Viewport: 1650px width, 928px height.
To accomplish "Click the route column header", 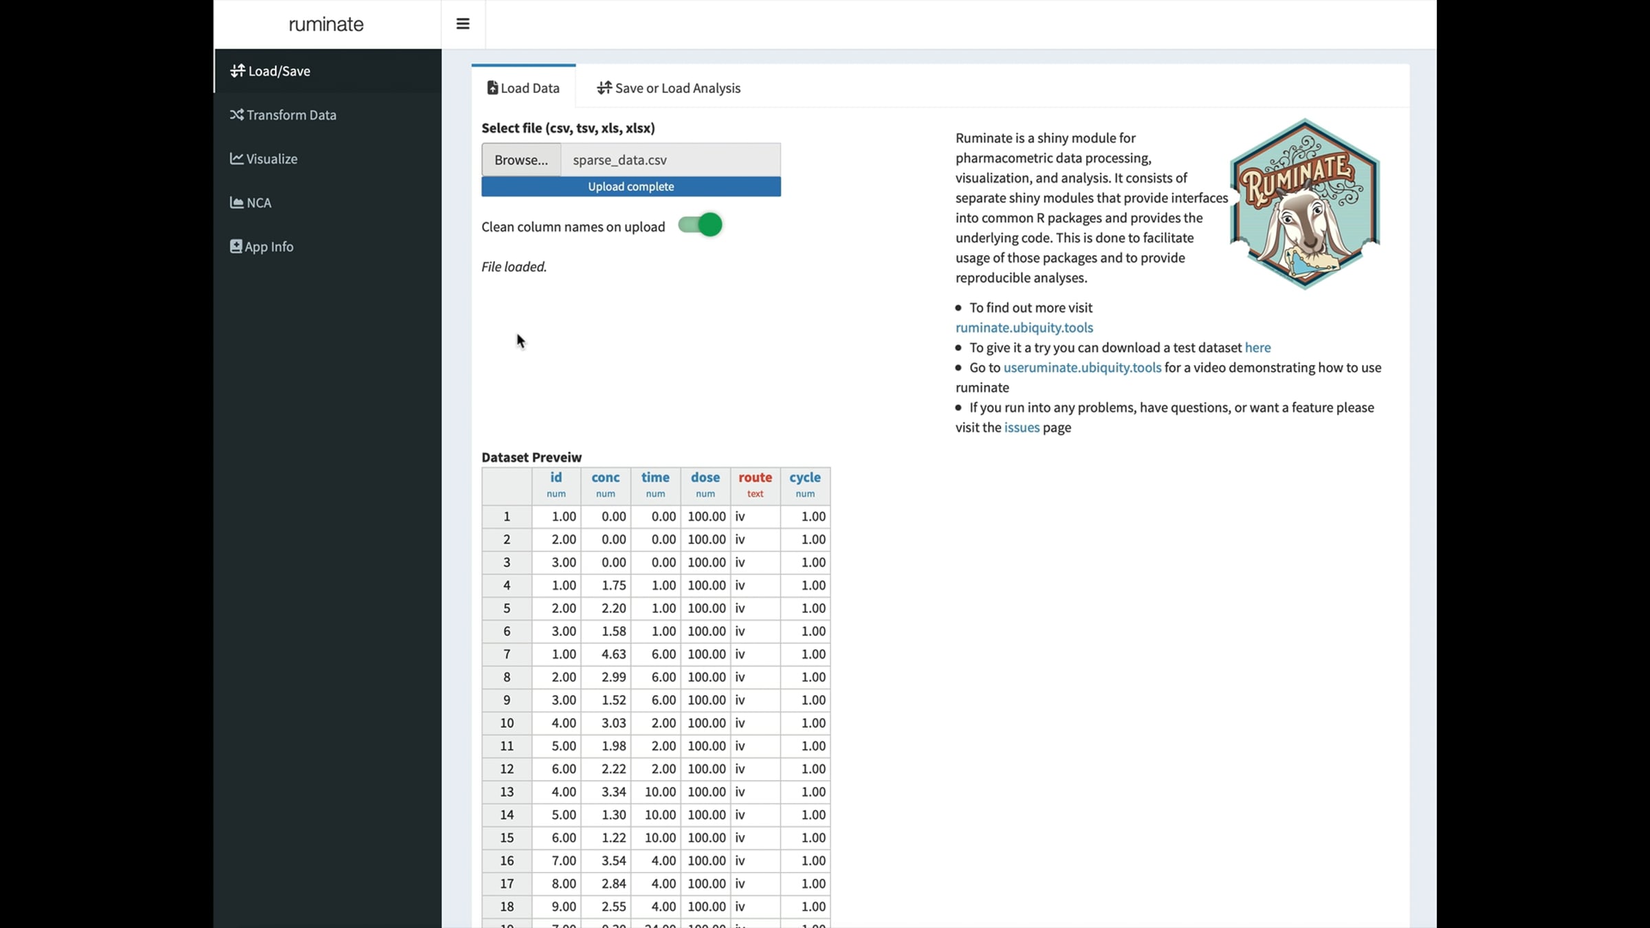I will coord(755,478).
